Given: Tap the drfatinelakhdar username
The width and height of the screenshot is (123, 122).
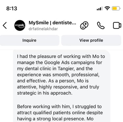Looking at the screenshot, I should (x=43, y=29).
